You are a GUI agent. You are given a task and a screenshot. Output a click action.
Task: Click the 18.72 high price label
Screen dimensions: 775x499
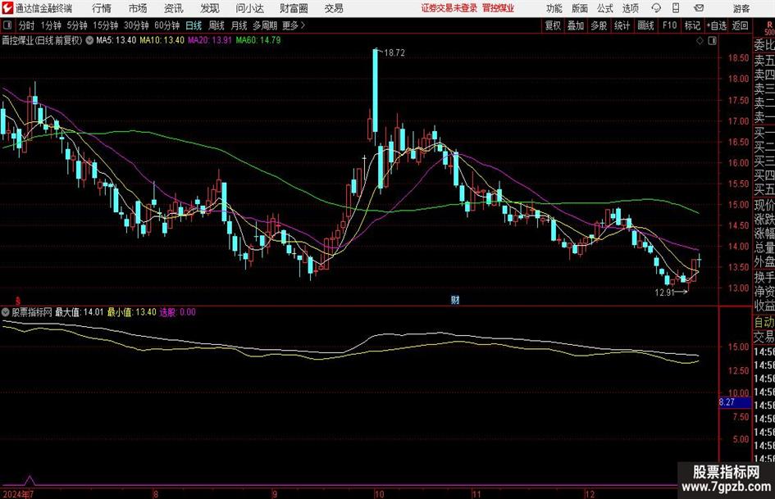coord(394,53)
